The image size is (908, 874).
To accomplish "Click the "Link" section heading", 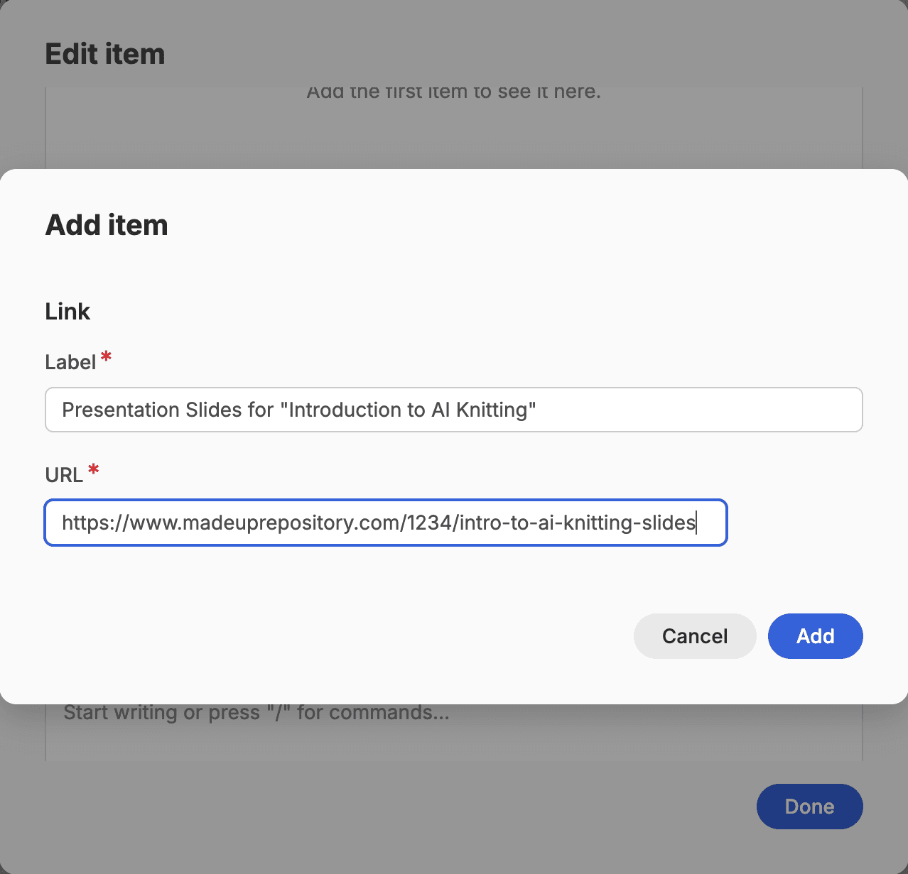I will (67, 312).
